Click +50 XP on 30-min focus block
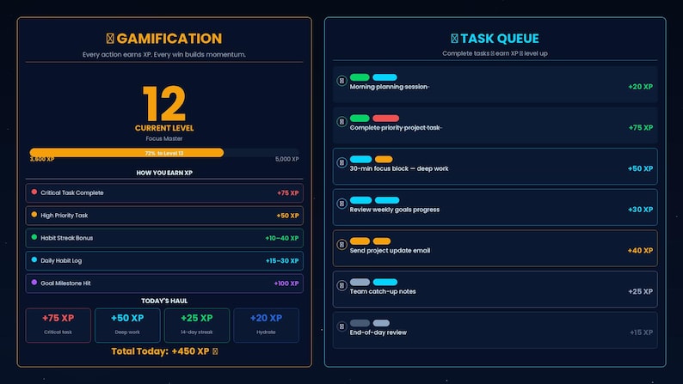683x384 pixels. pos(640,168)
